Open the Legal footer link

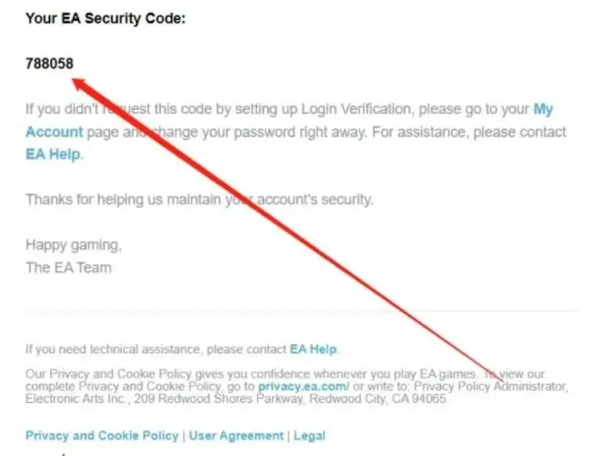pos(309,436)
